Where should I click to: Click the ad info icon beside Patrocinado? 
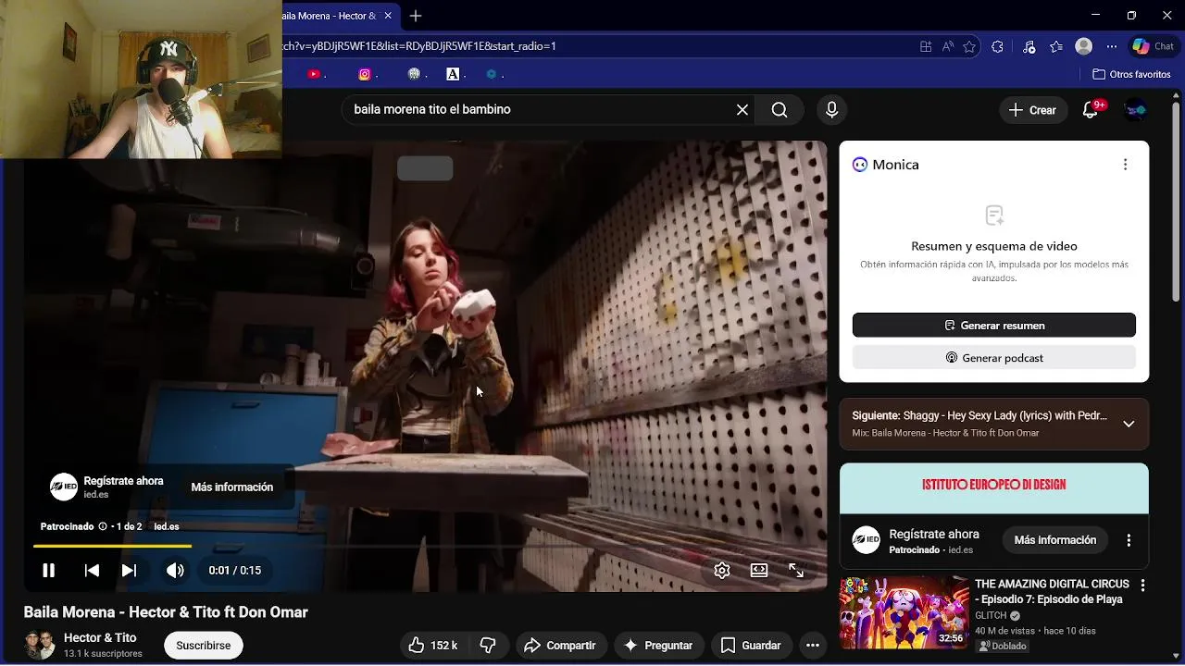pos(103,526)
